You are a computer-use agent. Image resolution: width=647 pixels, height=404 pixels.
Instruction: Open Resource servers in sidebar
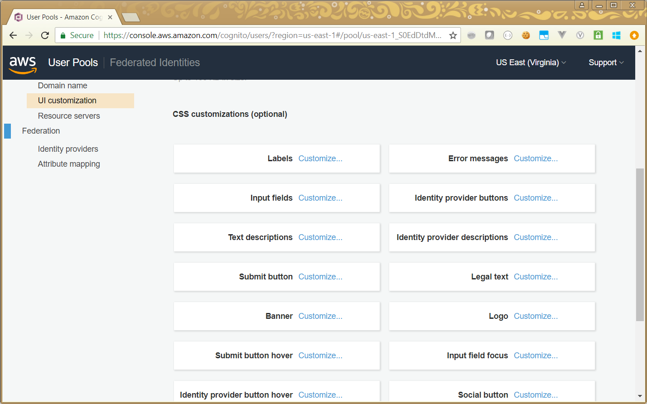click(x=69, y=116)
